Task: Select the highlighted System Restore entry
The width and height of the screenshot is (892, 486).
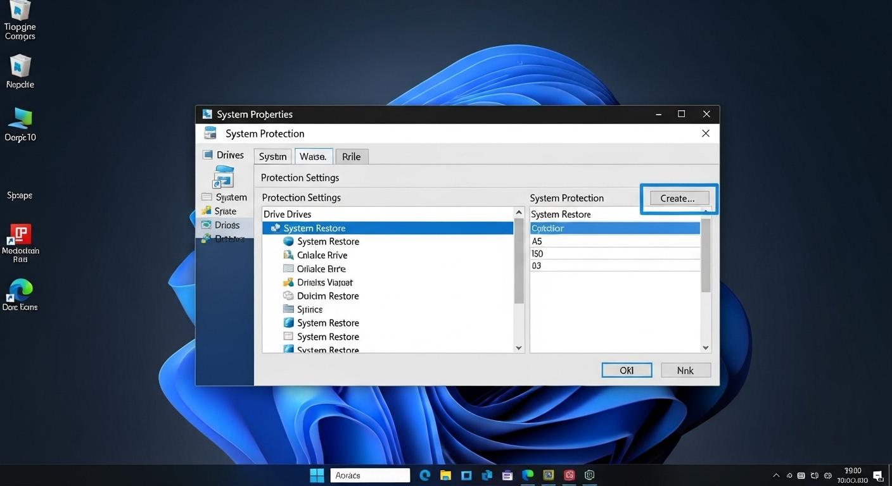Action: click(x=389, y=228)
